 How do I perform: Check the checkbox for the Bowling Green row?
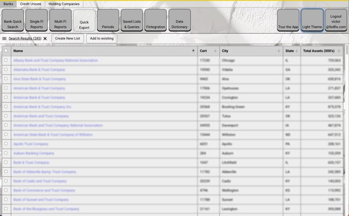coord(6,106)
